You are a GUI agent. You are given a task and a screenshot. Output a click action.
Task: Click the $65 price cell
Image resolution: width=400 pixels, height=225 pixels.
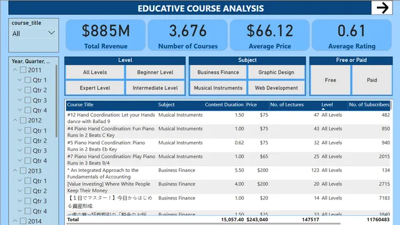pyautogui.click(x=264, y=156)
